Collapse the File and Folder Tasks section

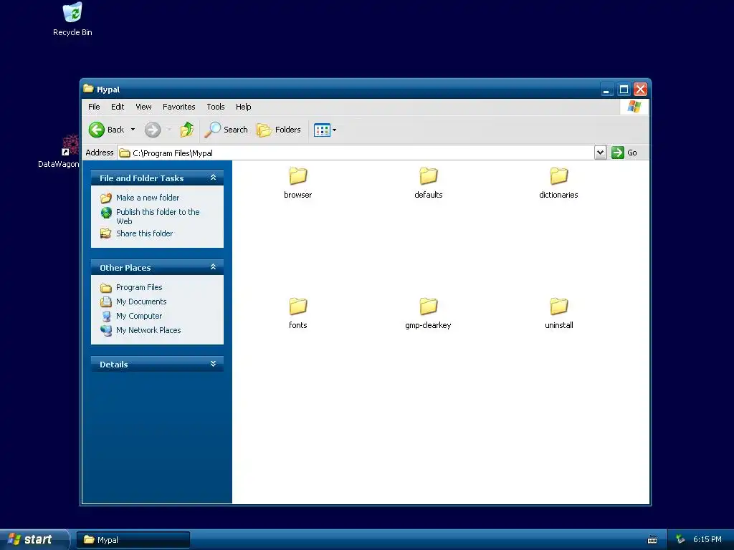tap(213, 178)
